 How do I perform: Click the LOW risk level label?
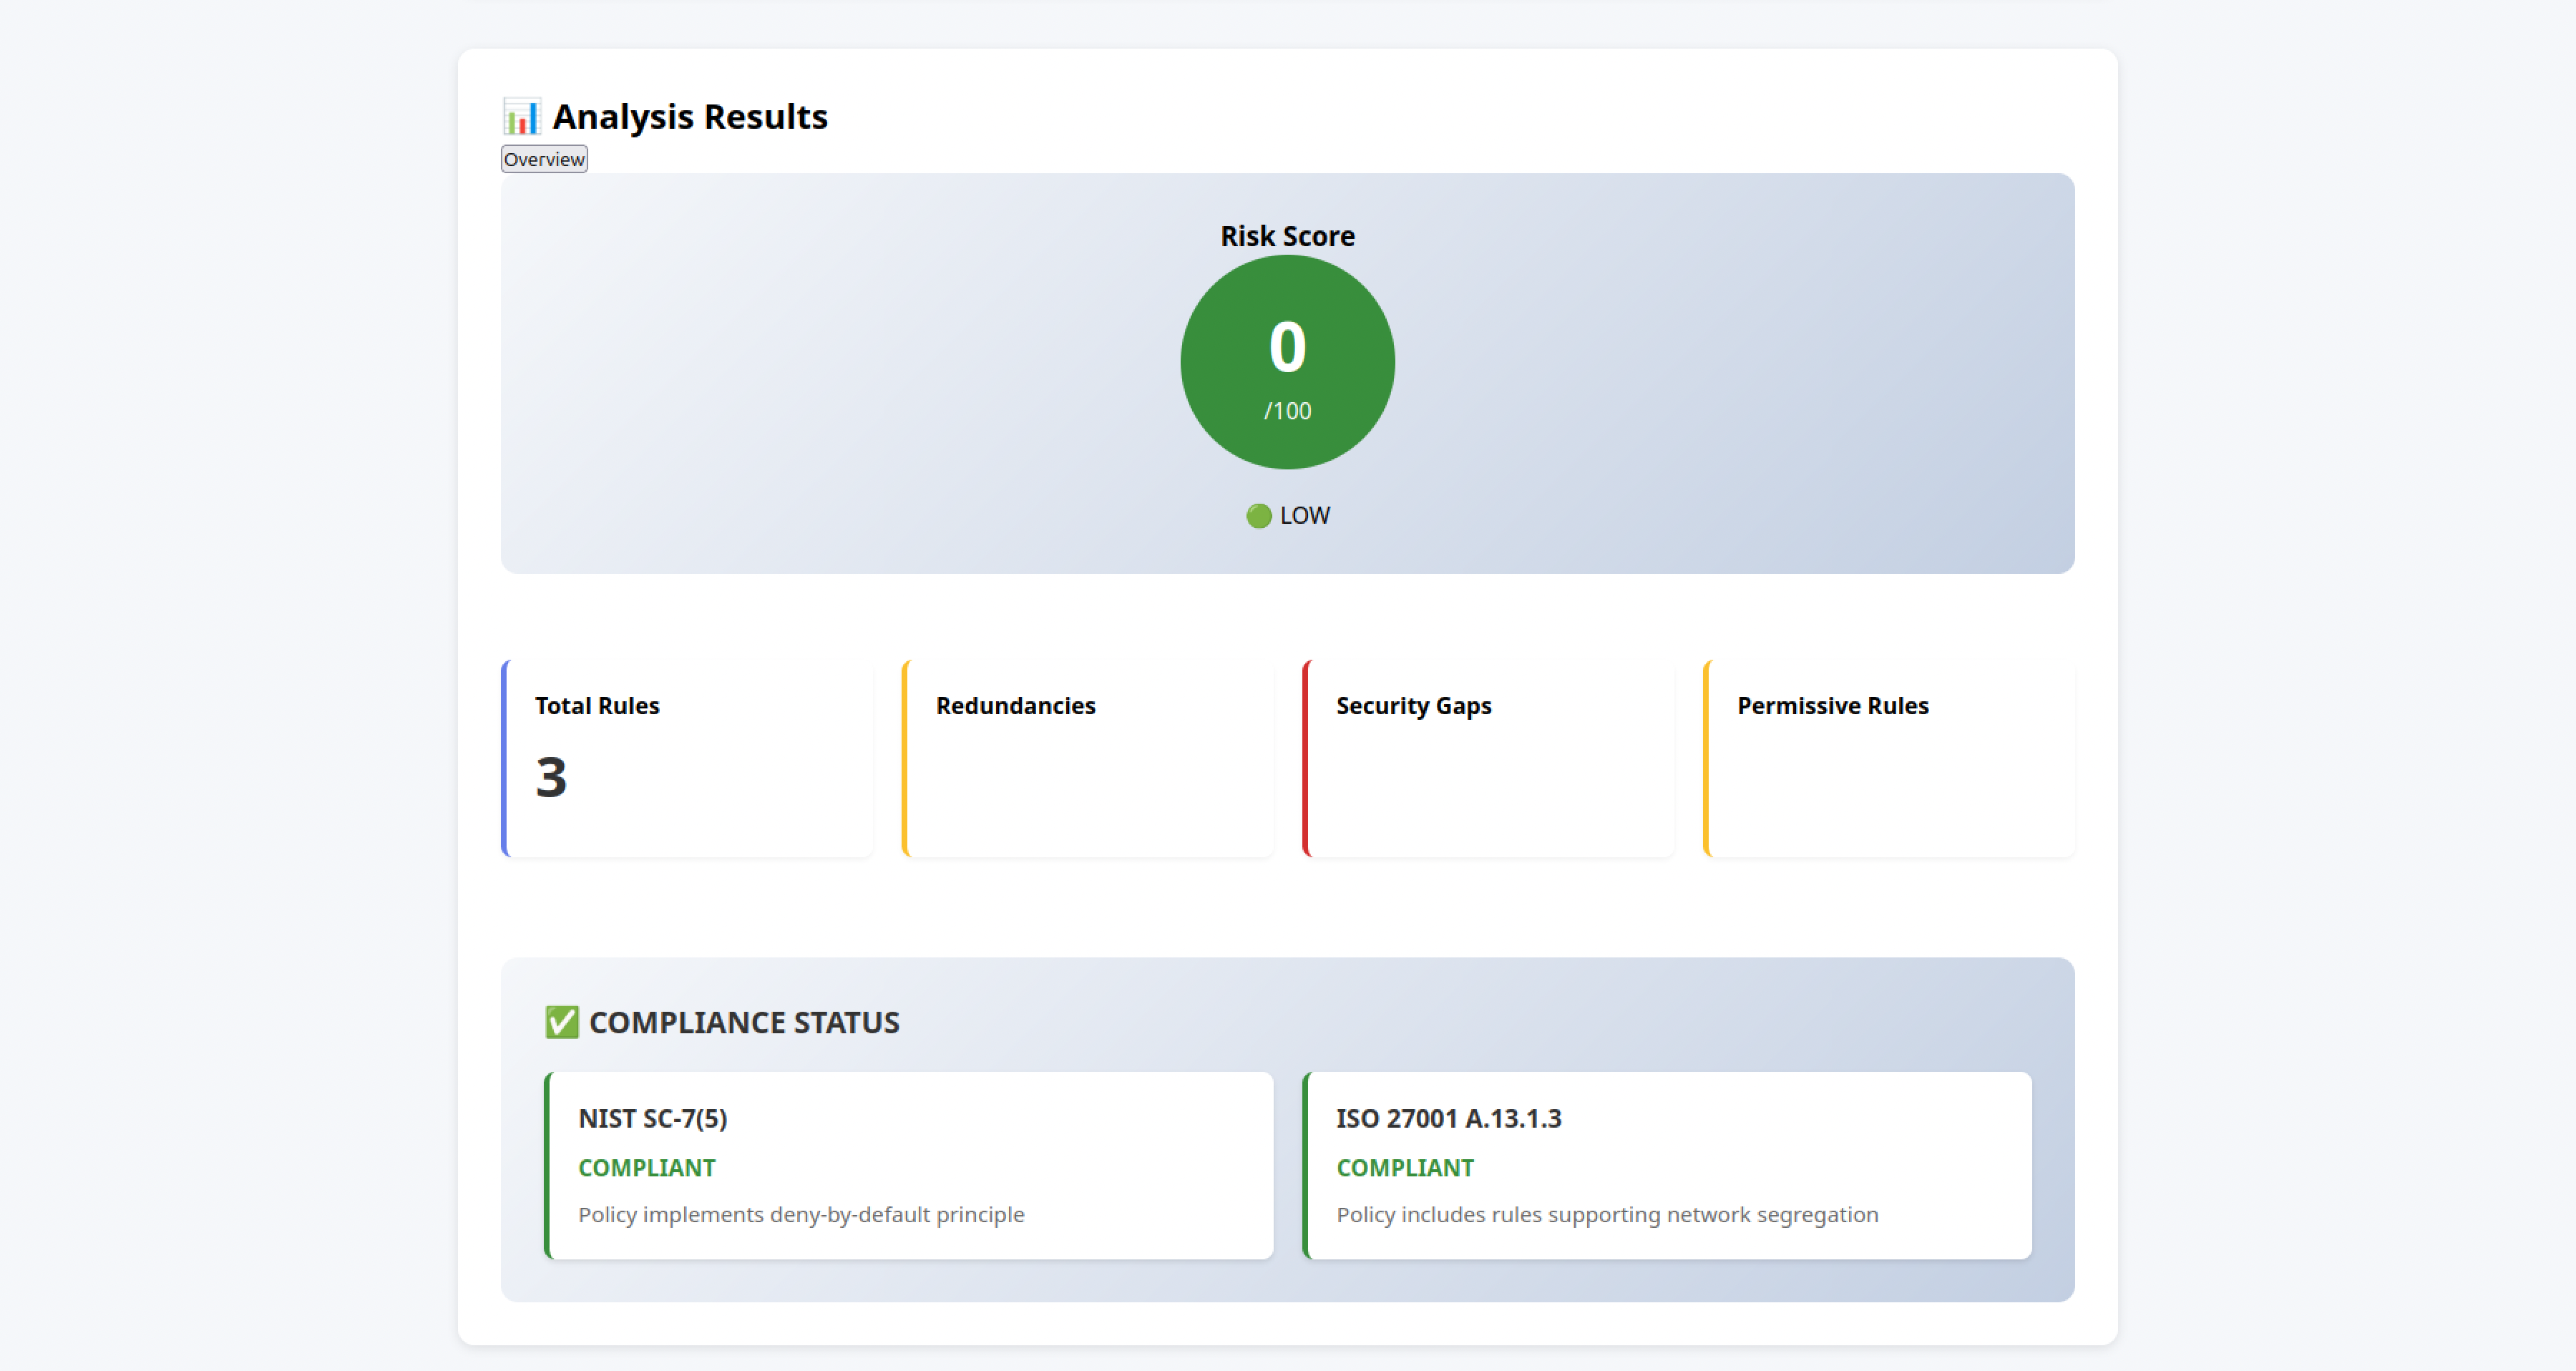click(x=1305, y=516)
